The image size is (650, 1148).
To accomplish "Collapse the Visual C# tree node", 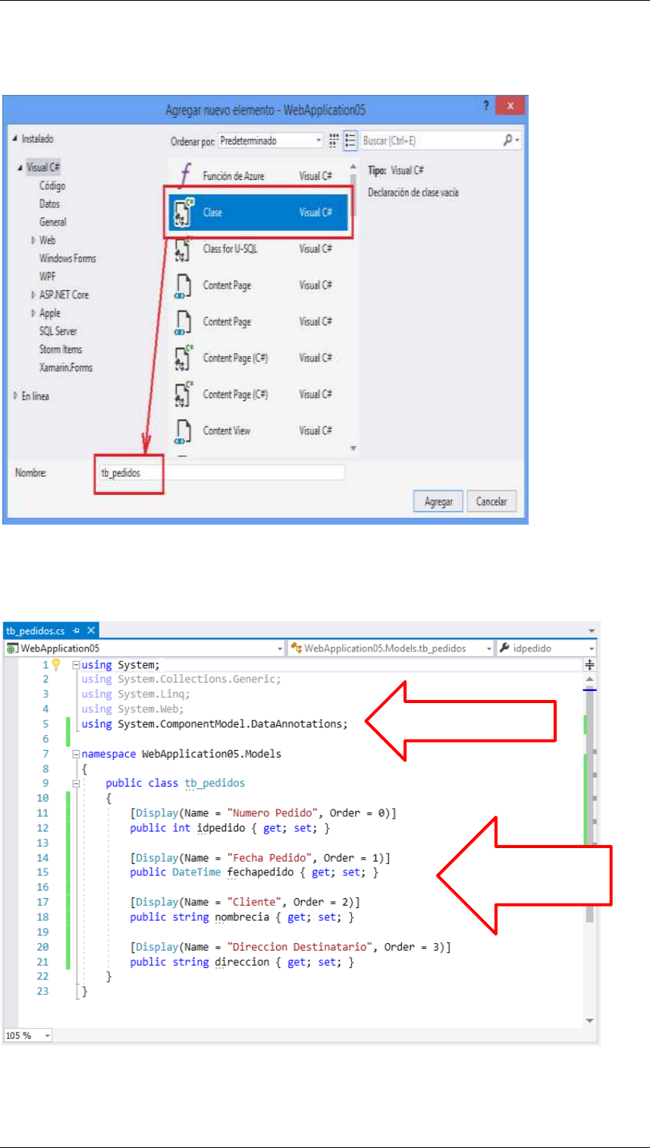I will tap(19, 168).
